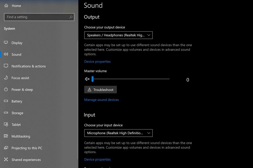
Task: Click the Focus assist moon icon
Action: [x=6, y=78]
